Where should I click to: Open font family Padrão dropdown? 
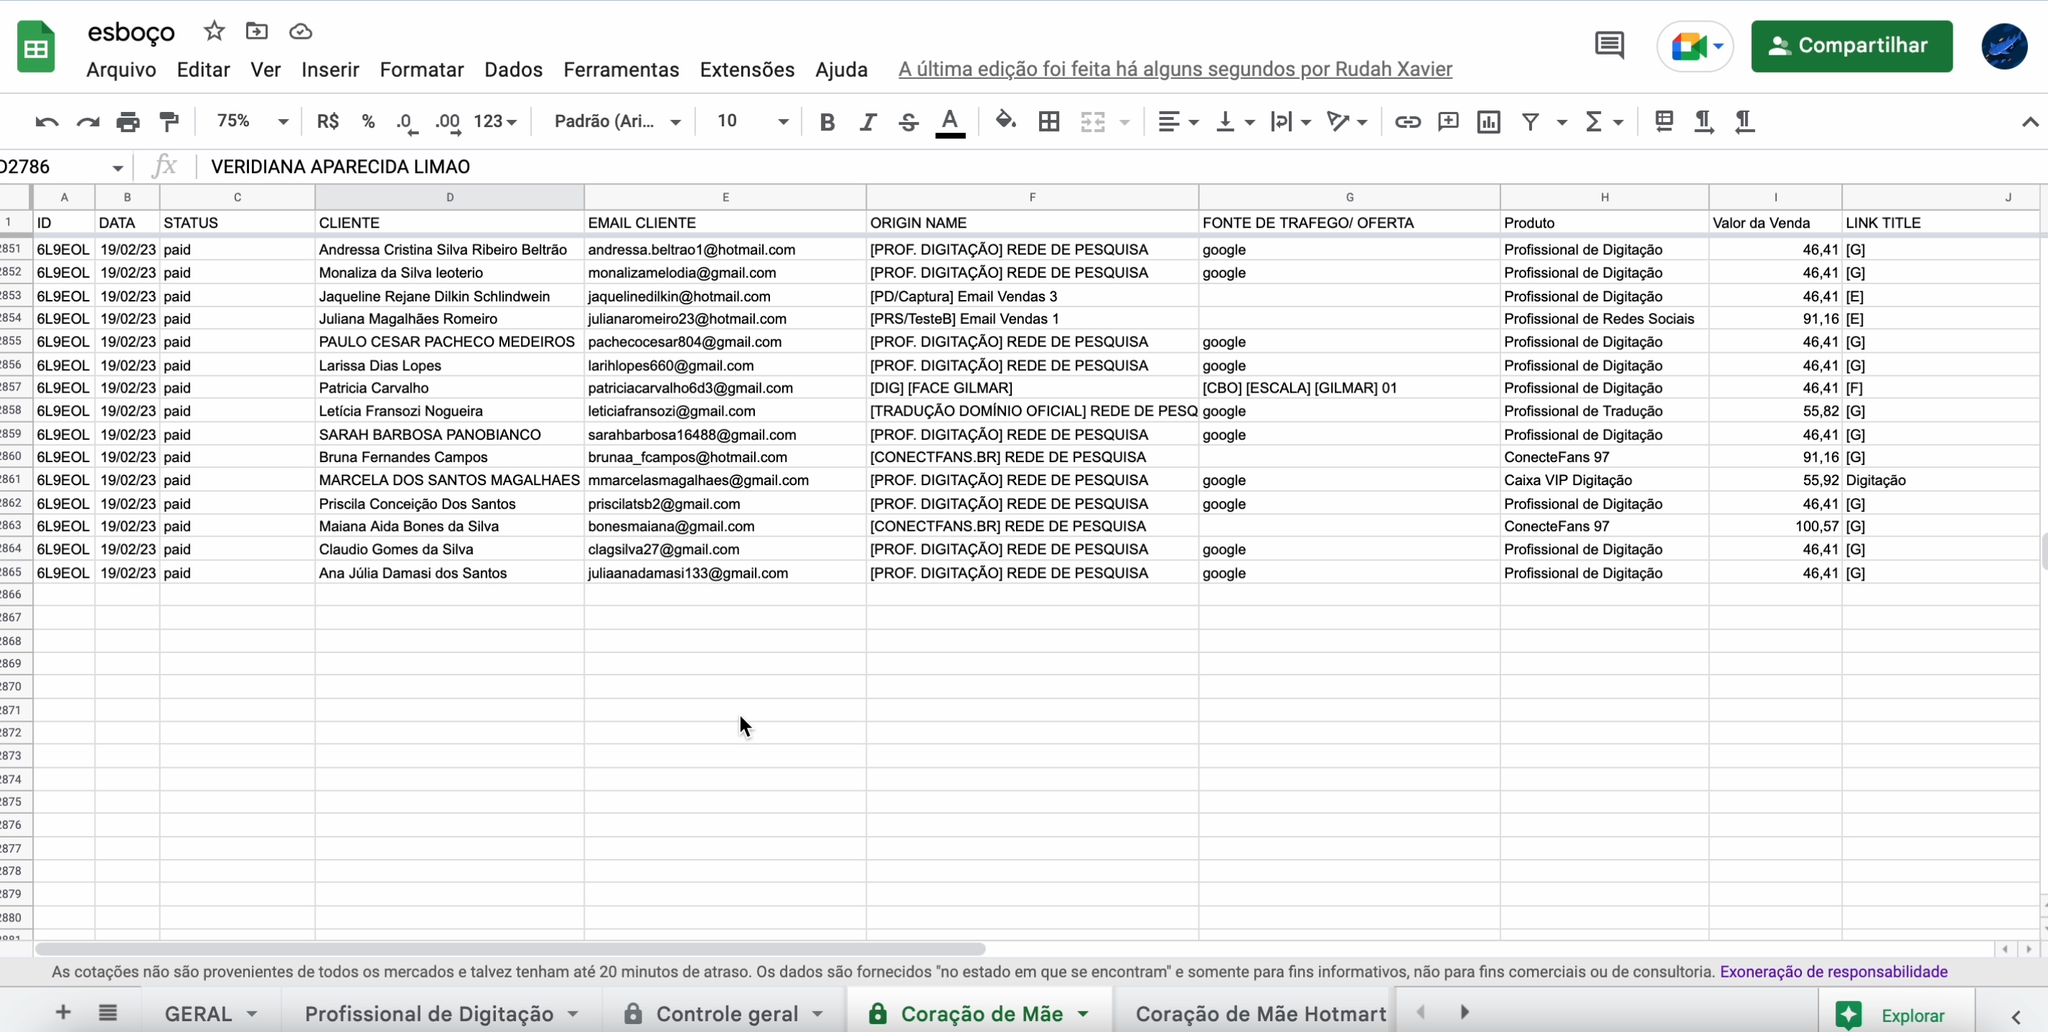618,121
